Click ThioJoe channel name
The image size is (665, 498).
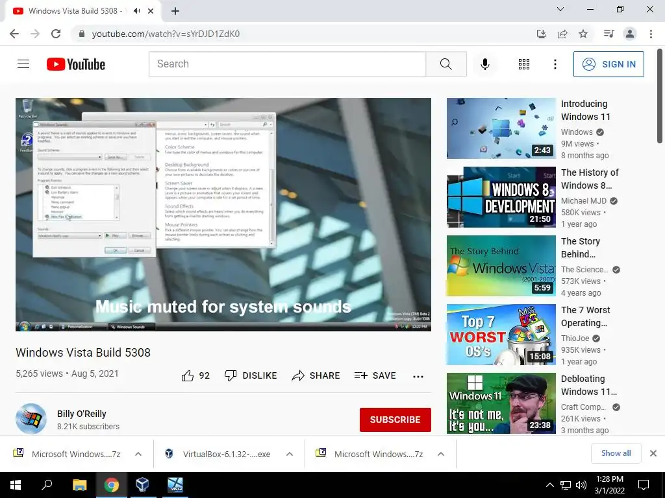coord(575,338)
